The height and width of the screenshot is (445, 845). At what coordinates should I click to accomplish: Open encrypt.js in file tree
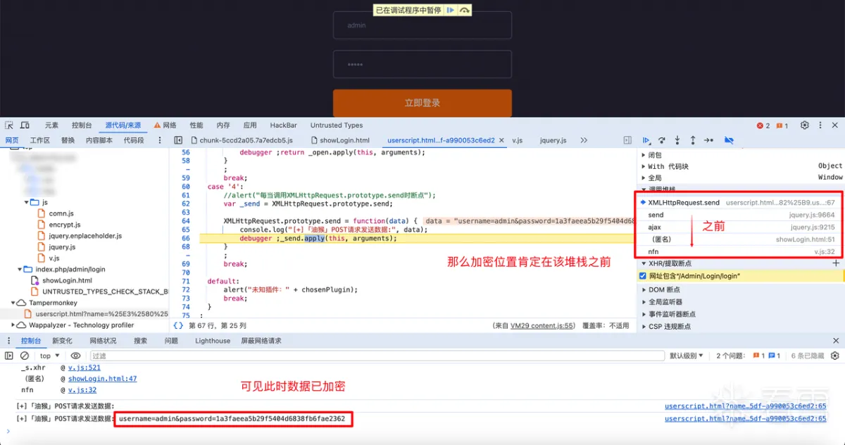[65, 225]
